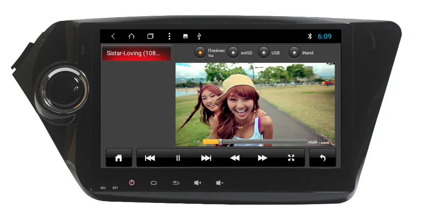Tap the playing video preview

tap(255, 104)
